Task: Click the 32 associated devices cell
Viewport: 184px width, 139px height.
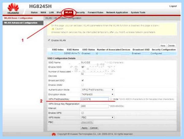Action: [97, 53]
